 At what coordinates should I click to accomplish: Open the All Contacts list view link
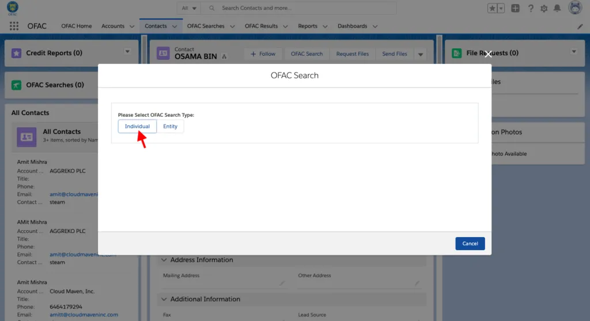tap(62, 132)
